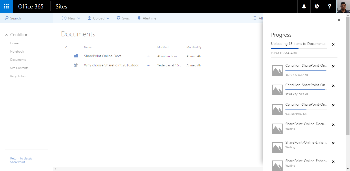The width and height of the screenshot is (350, 171).
Task: Open the Office 365 app launcher grid
Action: click(x=6, y=6)
